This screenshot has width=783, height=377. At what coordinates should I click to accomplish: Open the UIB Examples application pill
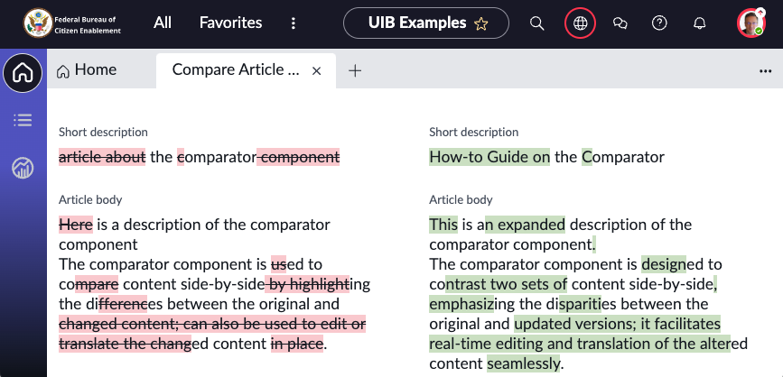point(426,23)
